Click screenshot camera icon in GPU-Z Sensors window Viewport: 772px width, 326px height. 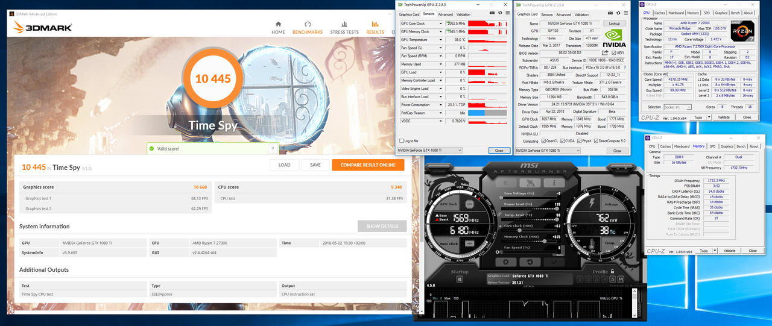click(492, 13)
